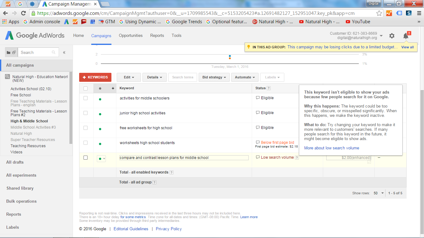The width and height of the screenshot is (424, 238).
Task: Open YouTube bookmark
Action: point(358,22)
